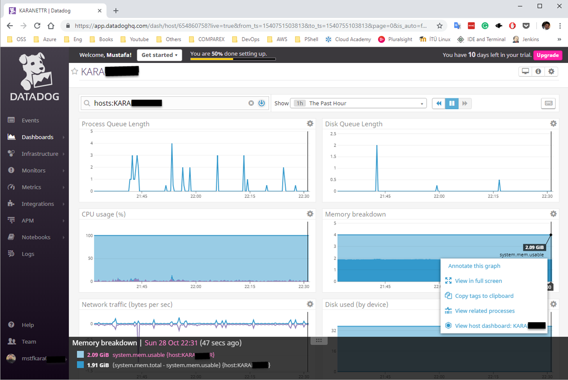
Task: Clear the hosts search filter
Action: click(x=251, y=103)
